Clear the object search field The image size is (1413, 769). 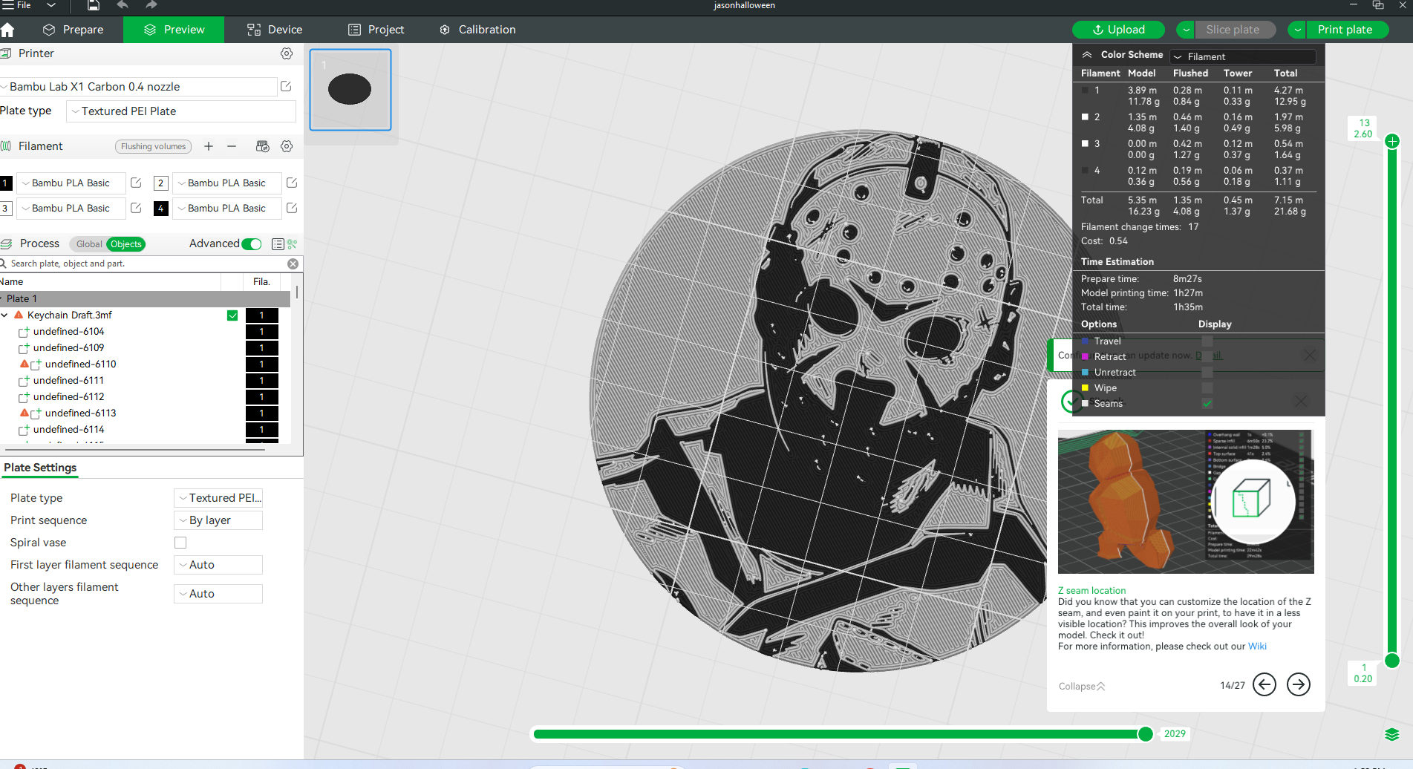tap(293, 264)
